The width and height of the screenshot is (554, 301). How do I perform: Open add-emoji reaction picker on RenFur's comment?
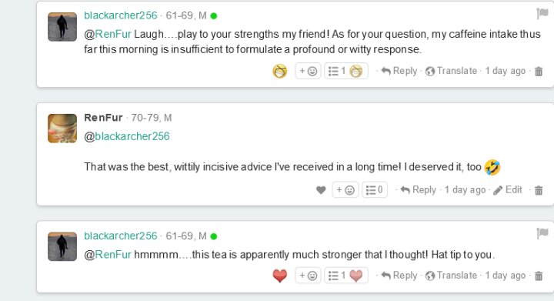(x=345, y=190)
